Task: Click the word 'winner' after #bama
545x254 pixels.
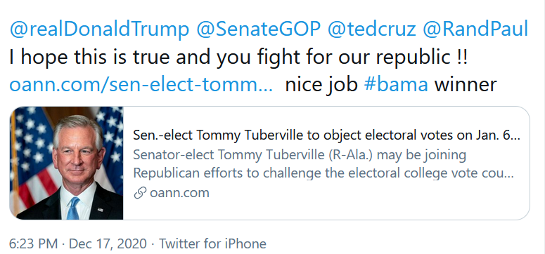Action: click(466, 85)
